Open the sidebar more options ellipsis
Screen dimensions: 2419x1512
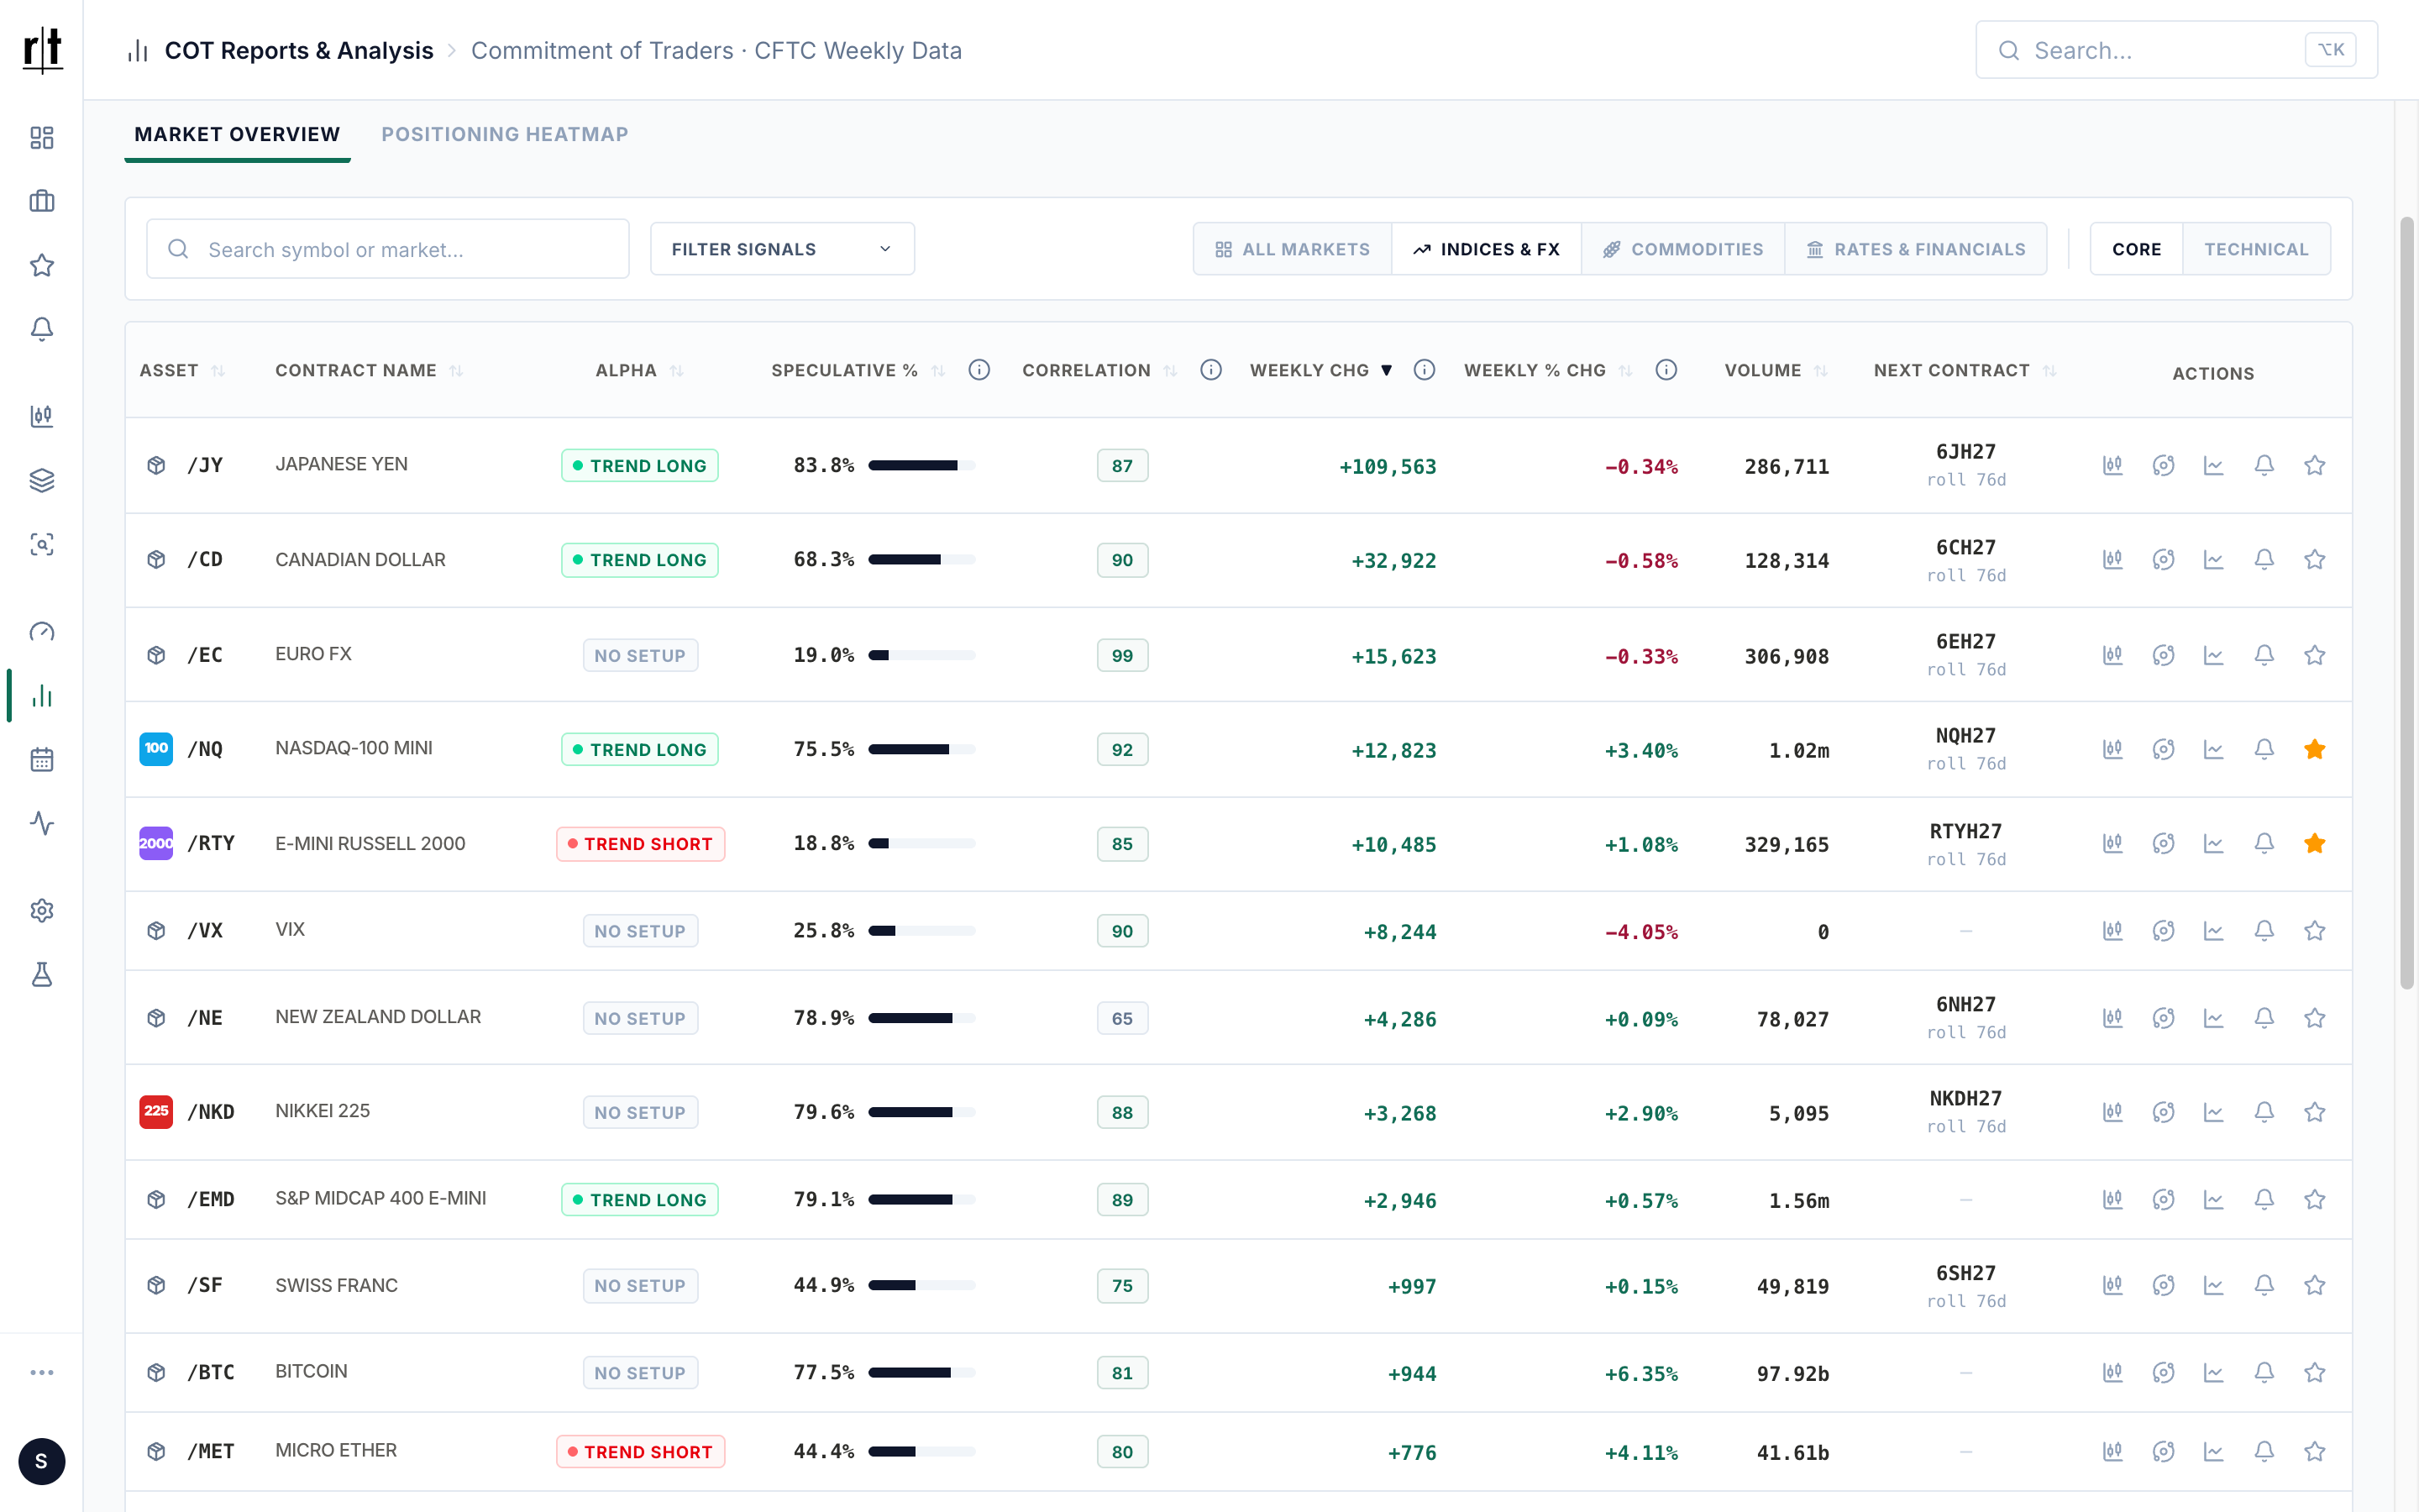42,1372
